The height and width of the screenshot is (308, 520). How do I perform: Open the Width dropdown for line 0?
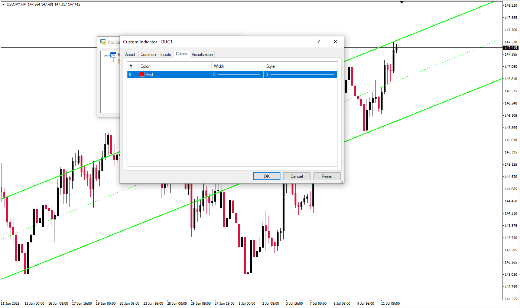(237, 74)
